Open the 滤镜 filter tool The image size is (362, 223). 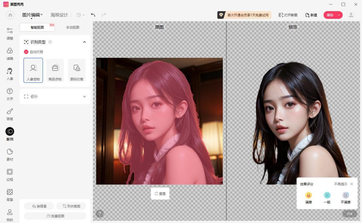(x=10, y=54)
